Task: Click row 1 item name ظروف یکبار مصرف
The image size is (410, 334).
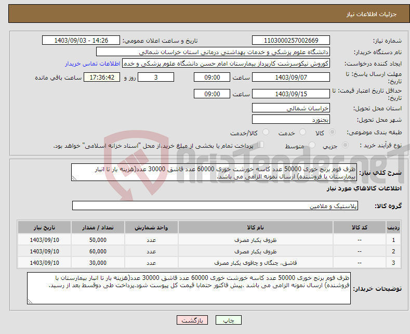Action: (x=256, y=240)
